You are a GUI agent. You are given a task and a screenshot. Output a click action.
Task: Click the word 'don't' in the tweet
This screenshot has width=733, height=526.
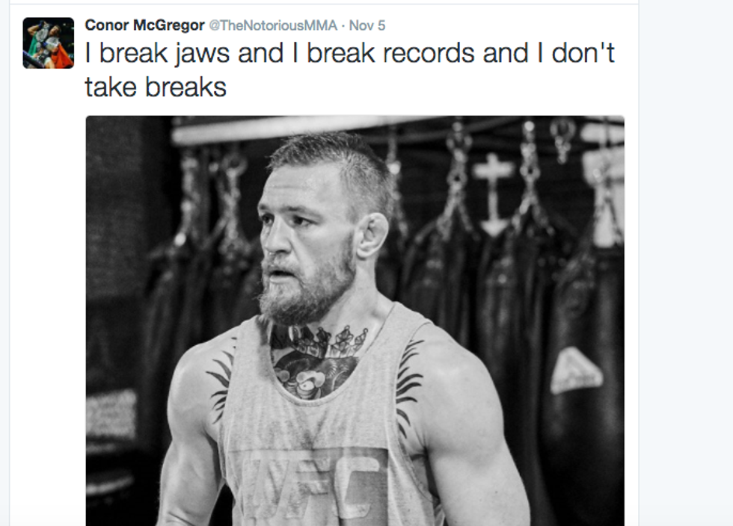[583, 53]
